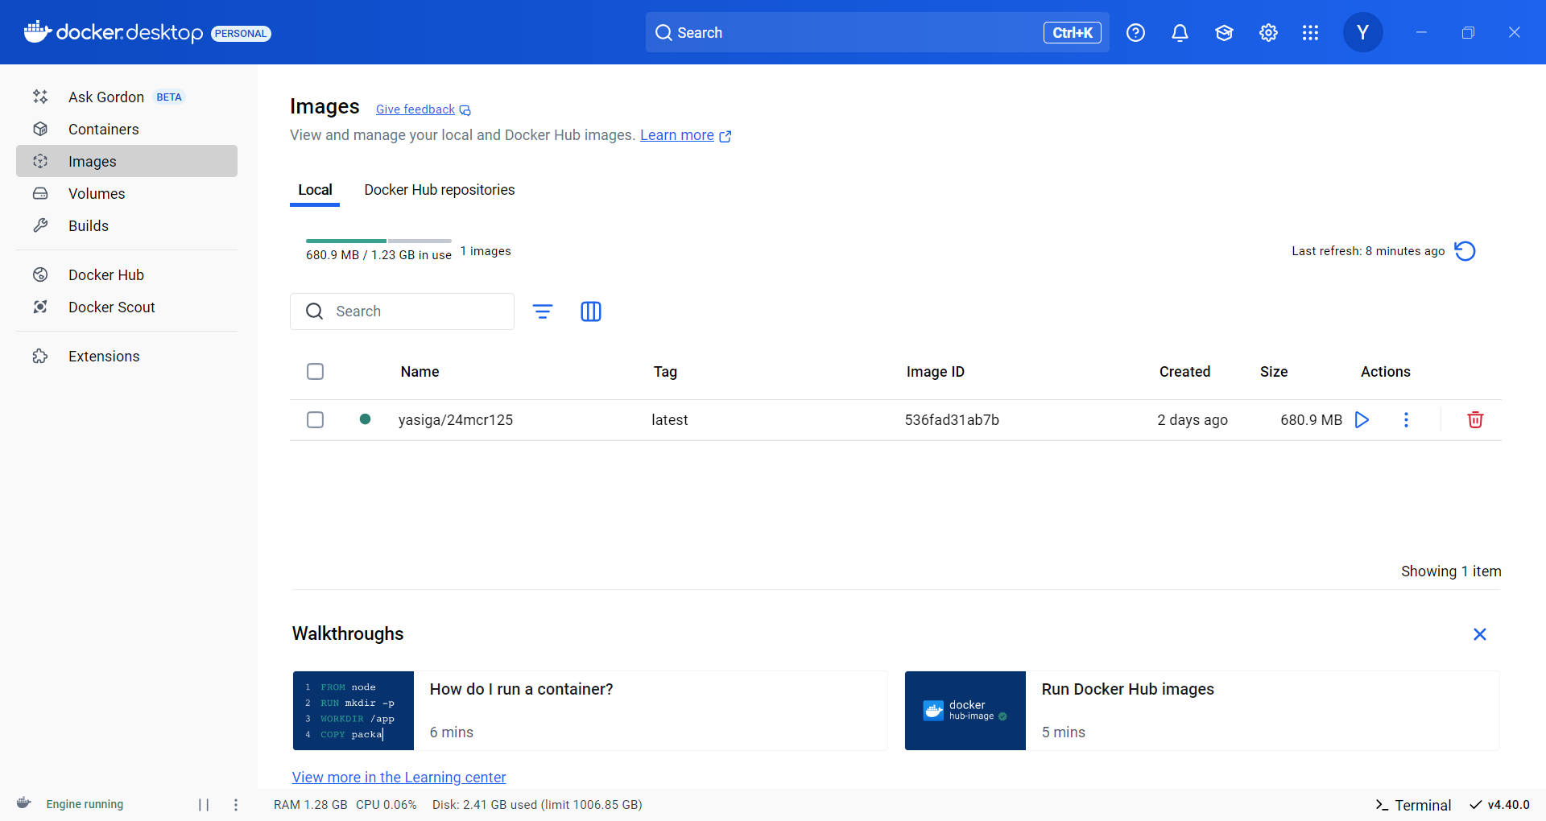Open Volumes in the sidebar

click(x=126, y=193)
